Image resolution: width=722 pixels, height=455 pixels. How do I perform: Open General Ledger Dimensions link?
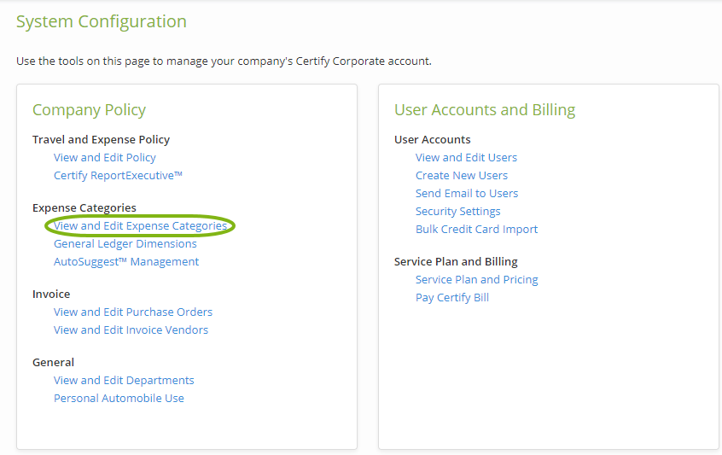125,243
